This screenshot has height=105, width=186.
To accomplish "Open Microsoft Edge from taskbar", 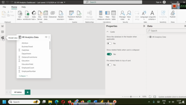I will [x=57, y=102].
